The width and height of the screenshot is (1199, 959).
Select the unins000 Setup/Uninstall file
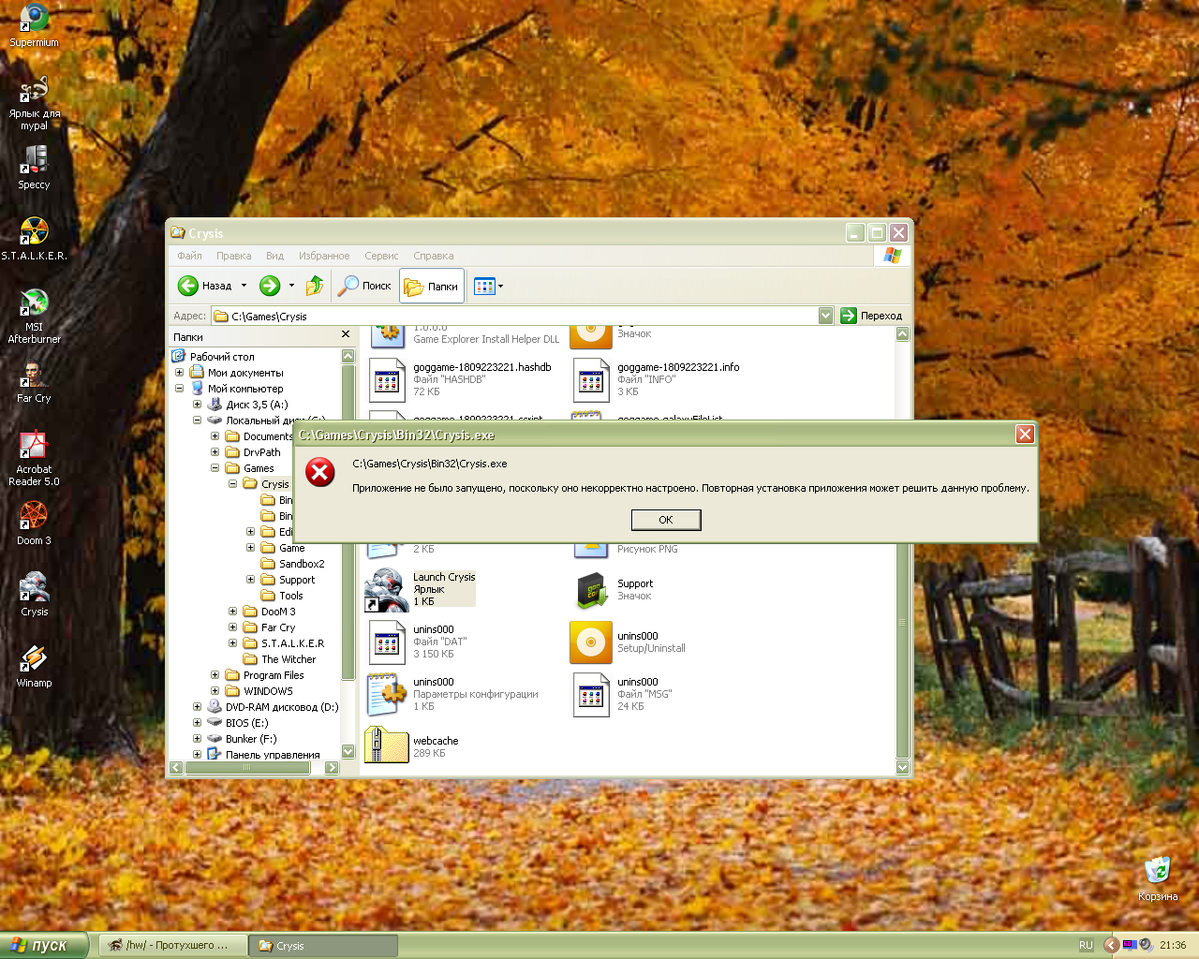coord(628,642)
